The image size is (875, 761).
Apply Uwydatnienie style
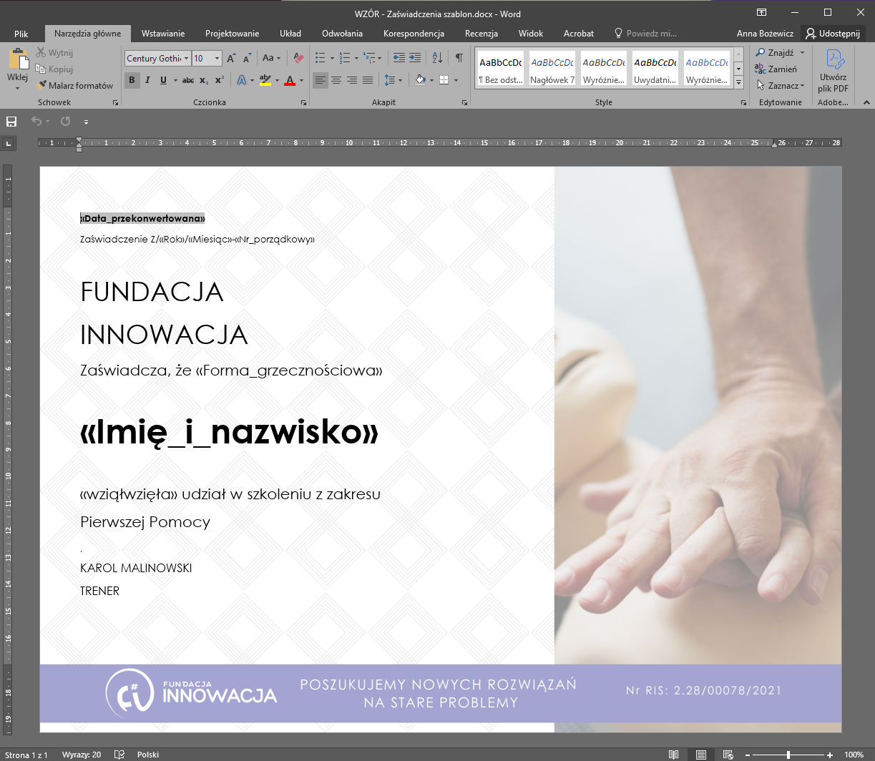pyautogui.click(x=655, y=69)
